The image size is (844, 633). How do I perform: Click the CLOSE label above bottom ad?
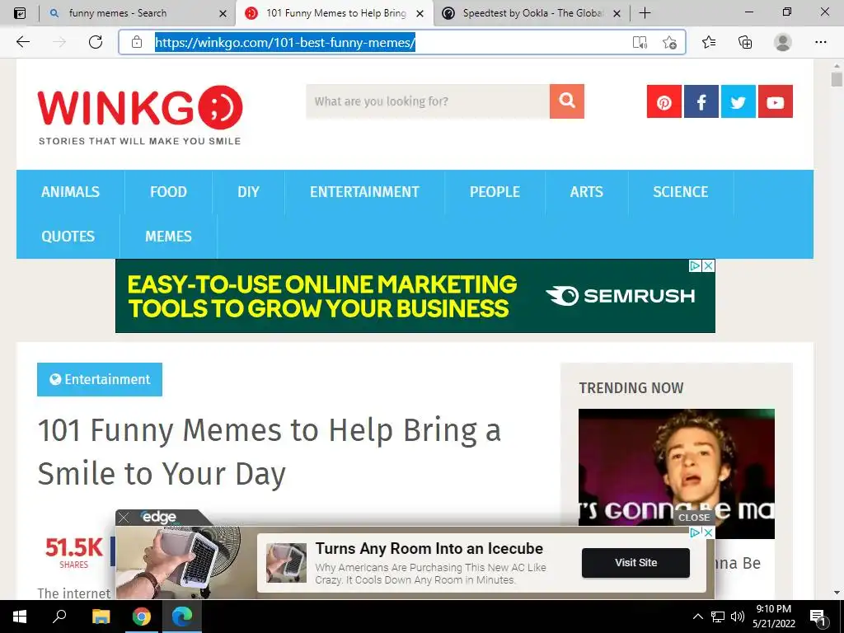[x=694, y=518]
